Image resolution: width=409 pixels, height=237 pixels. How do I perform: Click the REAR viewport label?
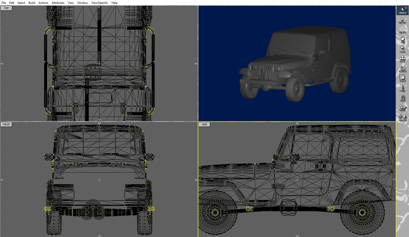7,124
